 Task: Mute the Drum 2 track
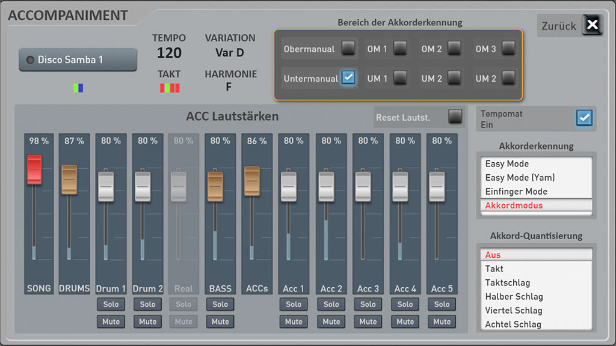click(147, 321)
